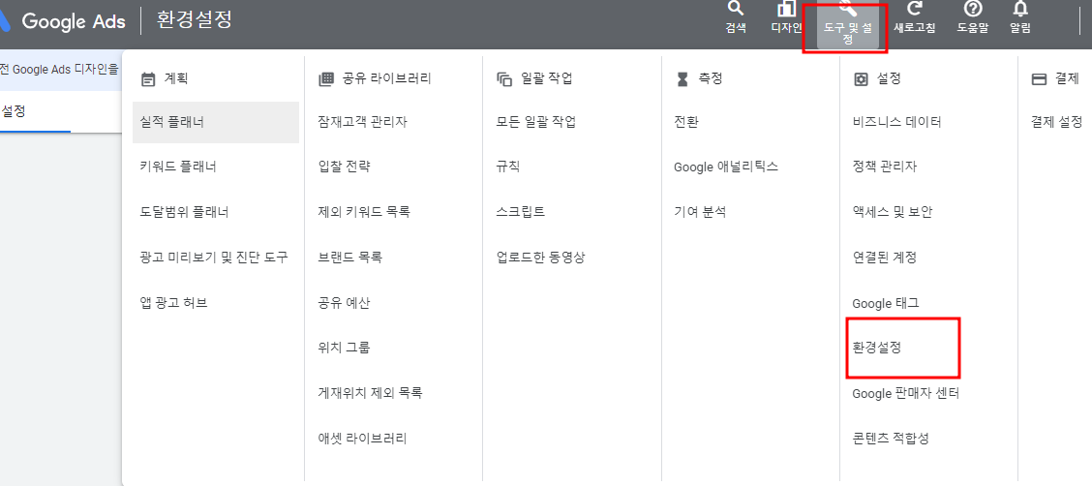This screenshot has width=1092, height=486.
Task: Click the 검색 magnifier icon
Action: [736, 9]
